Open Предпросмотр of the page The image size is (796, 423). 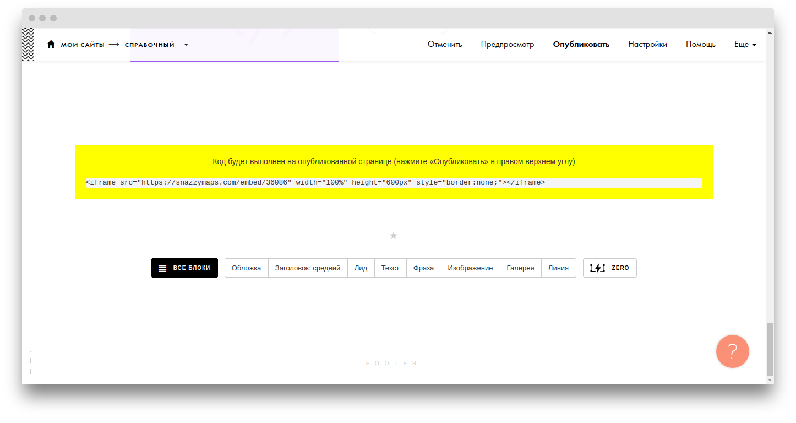508,45
